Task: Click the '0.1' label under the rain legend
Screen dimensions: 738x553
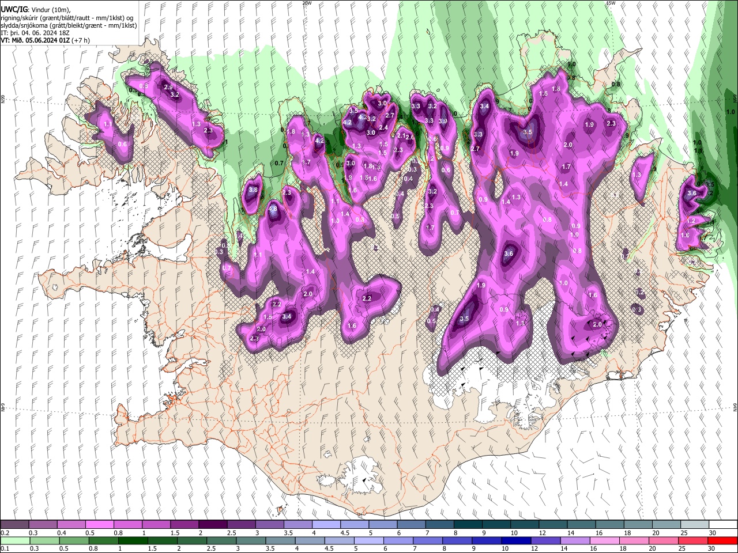Action: pos(5,549)
